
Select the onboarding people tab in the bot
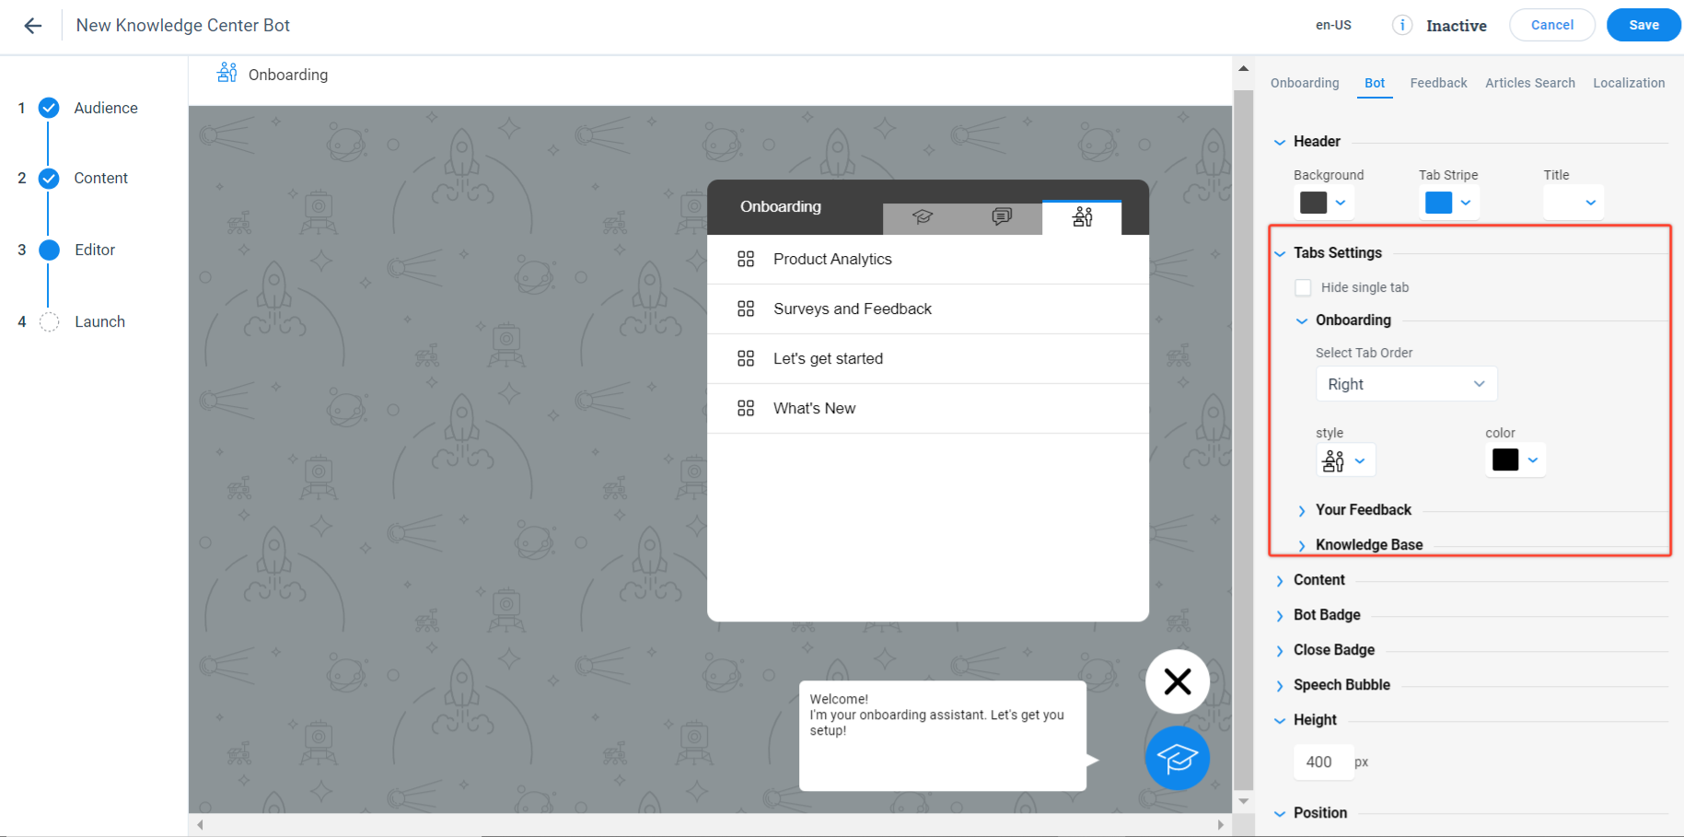pyautogui.click(x=1082, y=217)
